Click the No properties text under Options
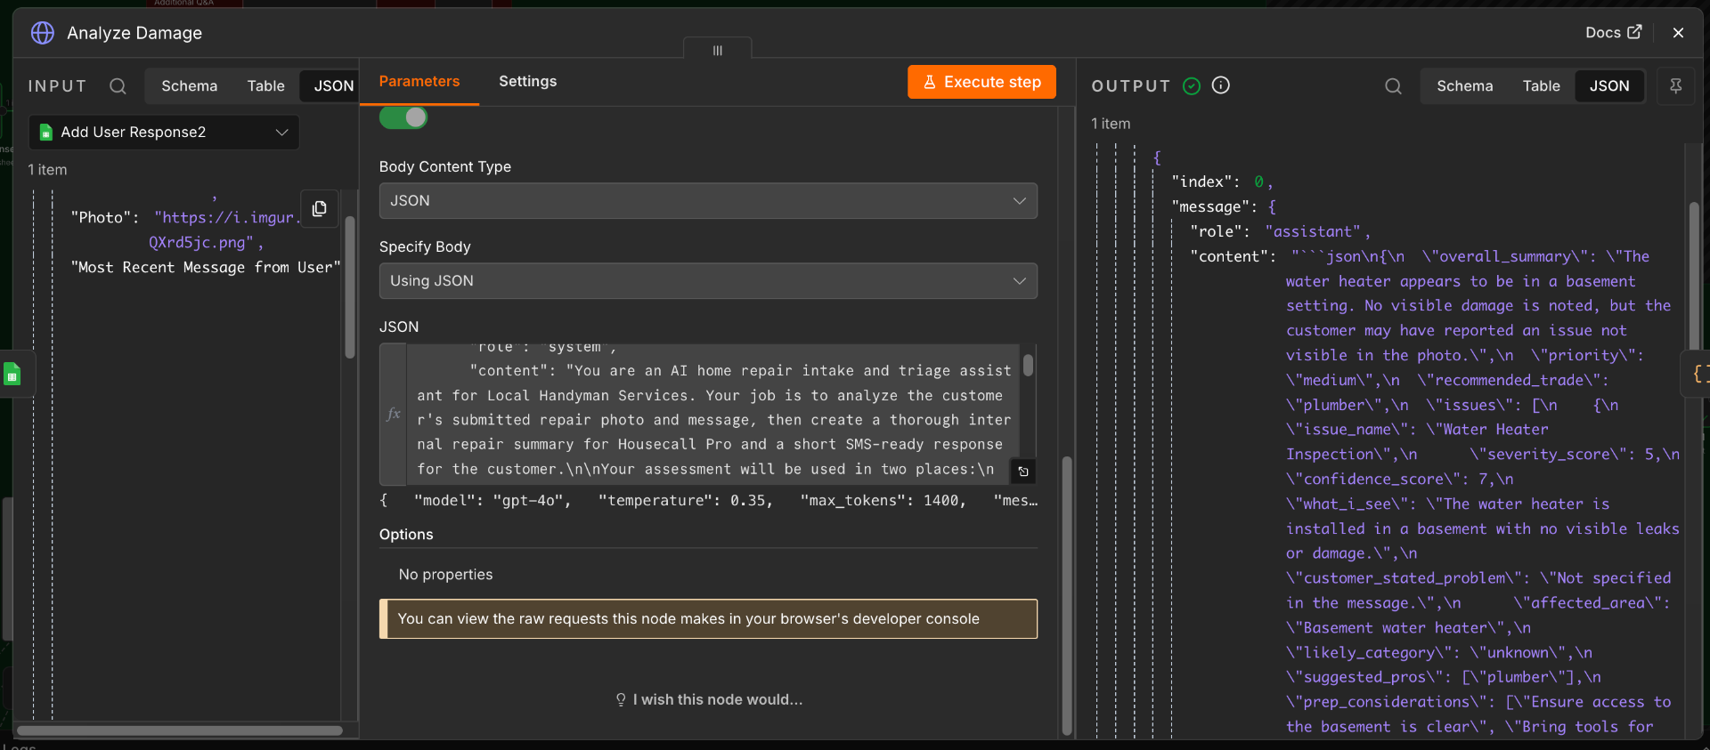Image resolution: width=1710 pixels, height=750 pixels. pos(445,575)
